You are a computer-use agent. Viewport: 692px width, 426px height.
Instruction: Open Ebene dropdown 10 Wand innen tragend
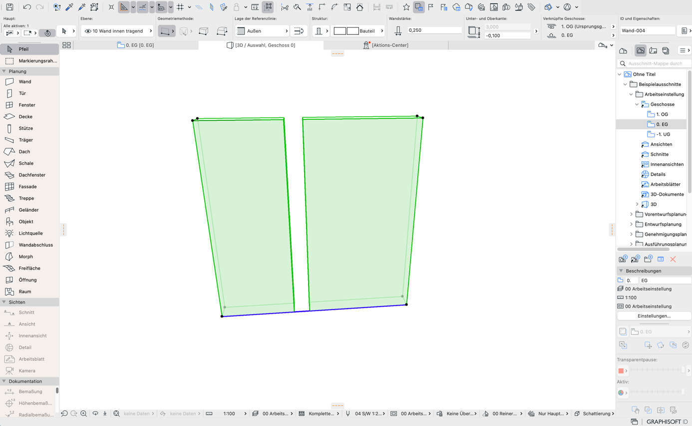118,31
